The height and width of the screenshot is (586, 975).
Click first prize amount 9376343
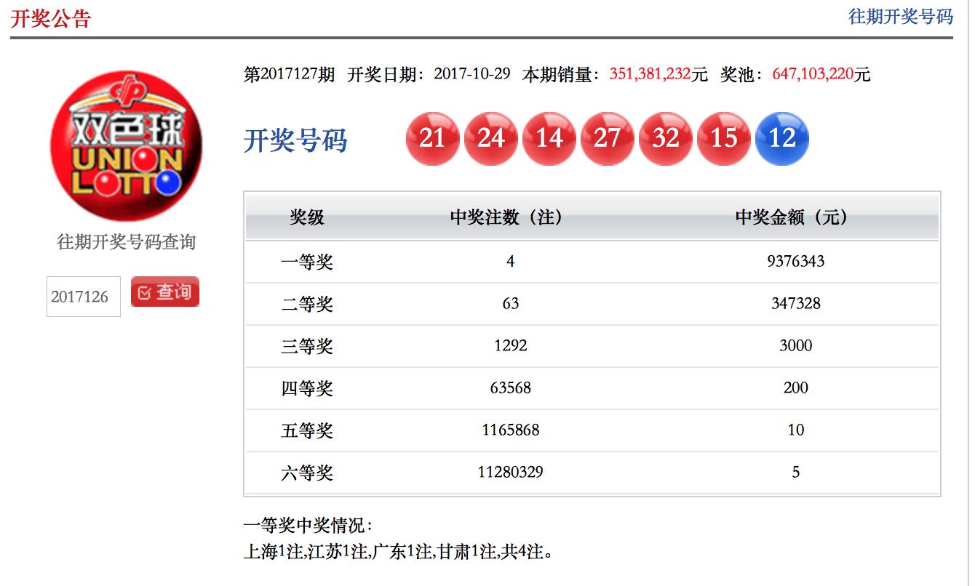(796, 261)
